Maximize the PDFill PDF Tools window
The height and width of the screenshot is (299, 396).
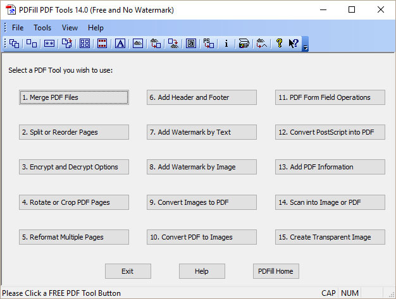tap(352, 10)
